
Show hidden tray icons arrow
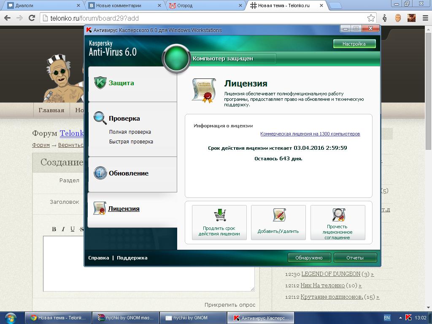(400, 318)
